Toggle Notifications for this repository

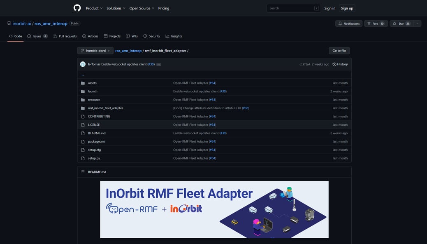[348, 23]
